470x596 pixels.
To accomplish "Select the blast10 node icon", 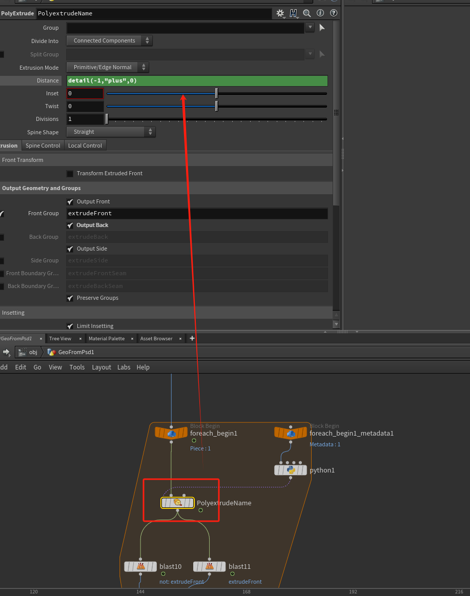I will tap(140, 566).
